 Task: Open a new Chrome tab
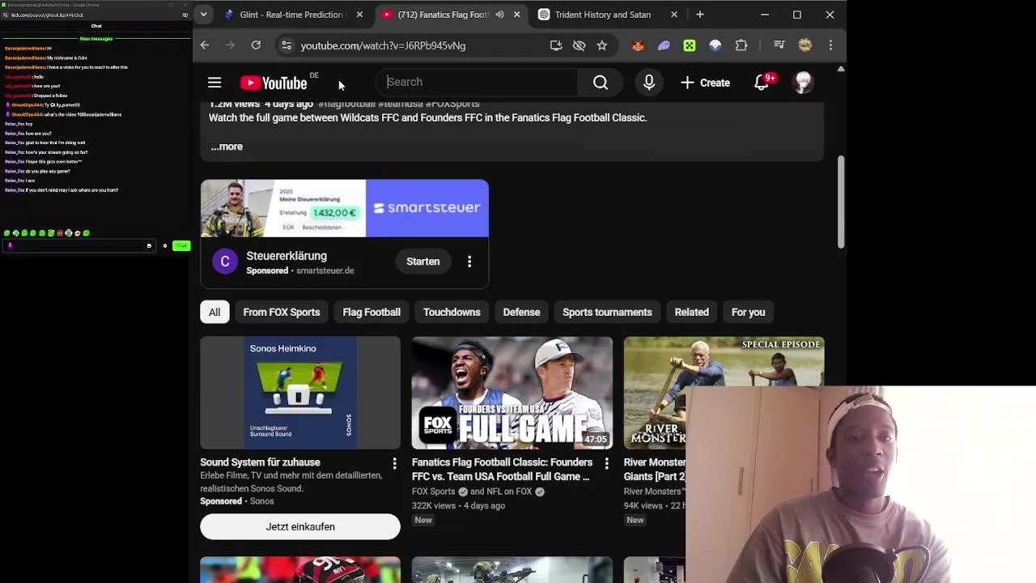pos(700,15)
